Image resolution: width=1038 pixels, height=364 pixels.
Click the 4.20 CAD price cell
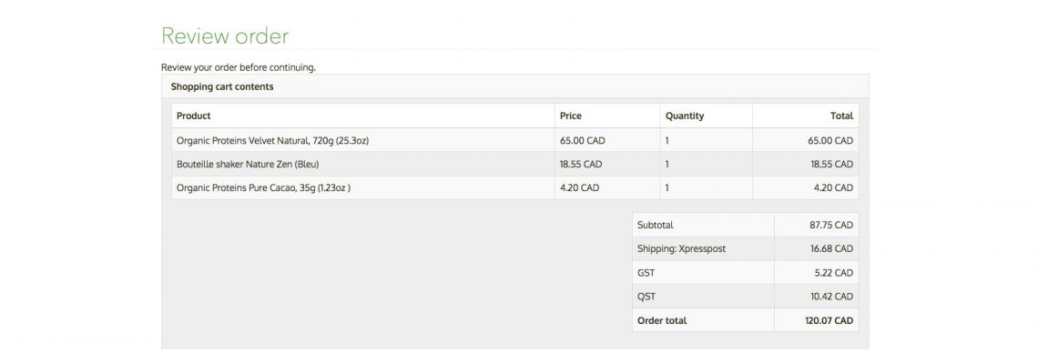coord(579,187)
